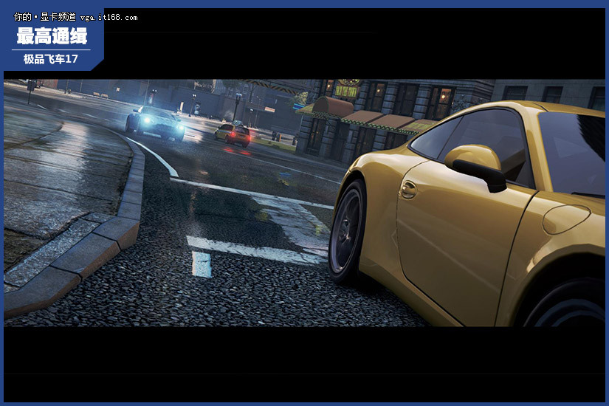609x406 pixels.
Task: Click the game screenshot image
Action: pyautogui.click(x=304, y=203)
